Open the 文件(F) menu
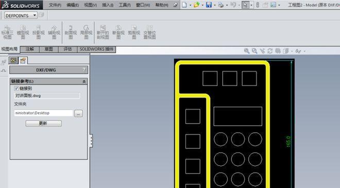This screenshot has height=188, width=340. tap(55, 5)
